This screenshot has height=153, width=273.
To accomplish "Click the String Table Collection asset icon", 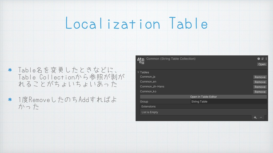I will click(x=141, y=61).
